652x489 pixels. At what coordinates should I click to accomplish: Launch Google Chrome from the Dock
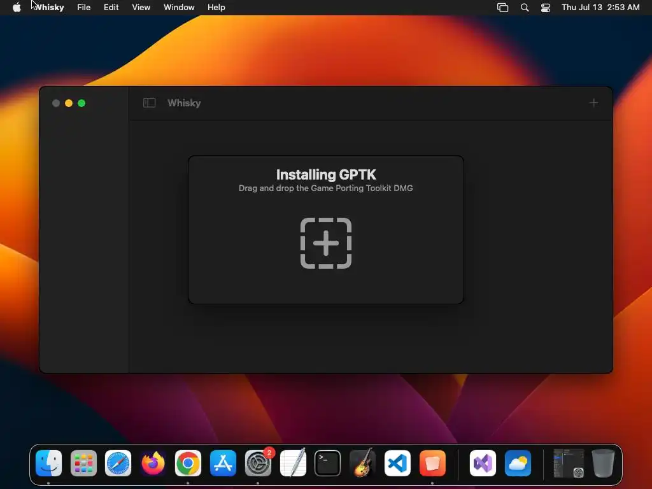pos(188,464)
